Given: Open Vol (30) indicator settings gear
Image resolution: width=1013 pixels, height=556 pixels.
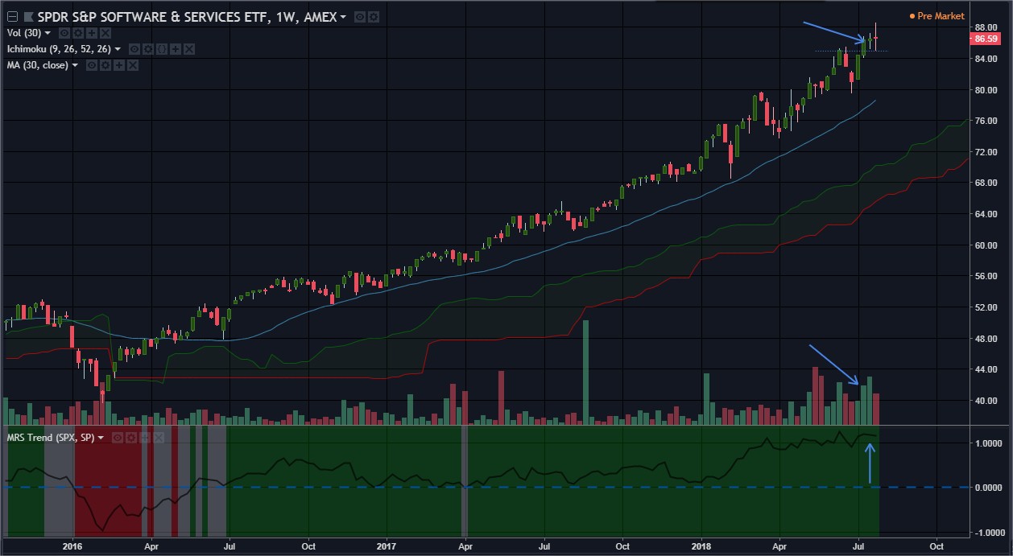Looking at the screenshot, I should [78, 33].
